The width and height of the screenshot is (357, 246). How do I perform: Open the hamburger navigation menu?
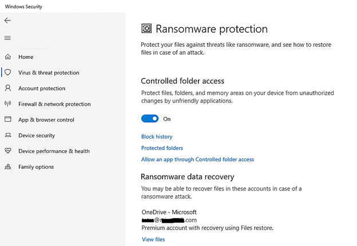click(x=7, y=38)
